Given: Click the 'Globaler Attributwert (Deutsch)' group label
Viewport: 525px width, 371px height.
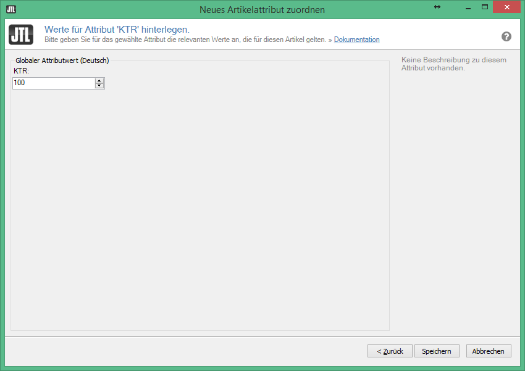Looking at the screenshot, I should 62,60.
